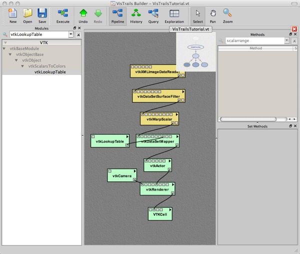Select the VTKCell module box

160,215
